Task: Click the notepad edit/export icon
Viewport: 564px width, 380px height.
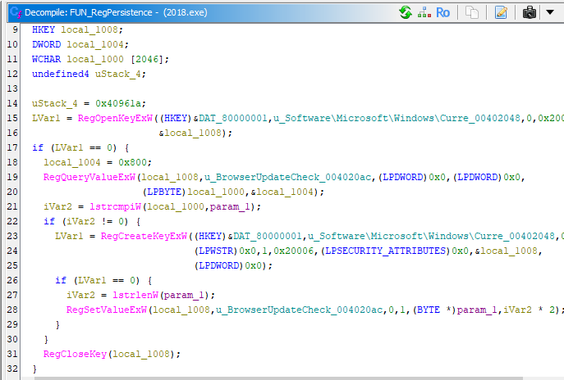Action: [501, 12]
